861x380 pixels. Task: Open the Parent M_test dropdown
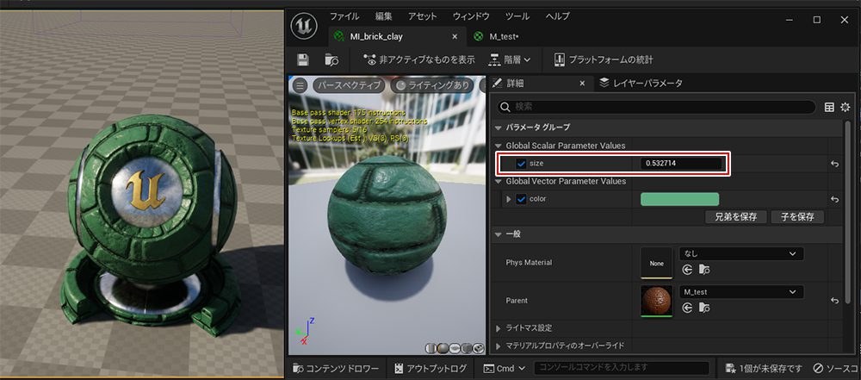[740, 292]
